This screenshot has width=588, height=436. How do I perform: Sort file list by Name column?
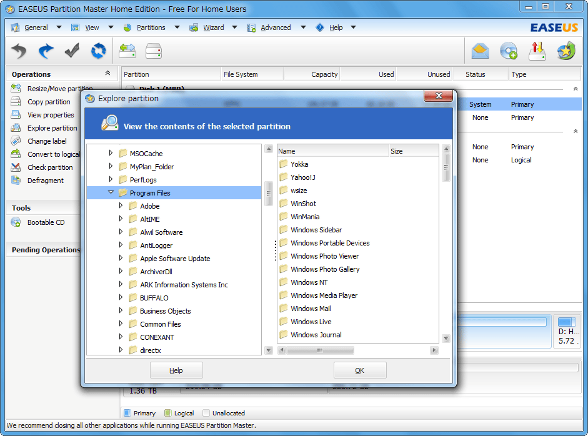point(332,151)
